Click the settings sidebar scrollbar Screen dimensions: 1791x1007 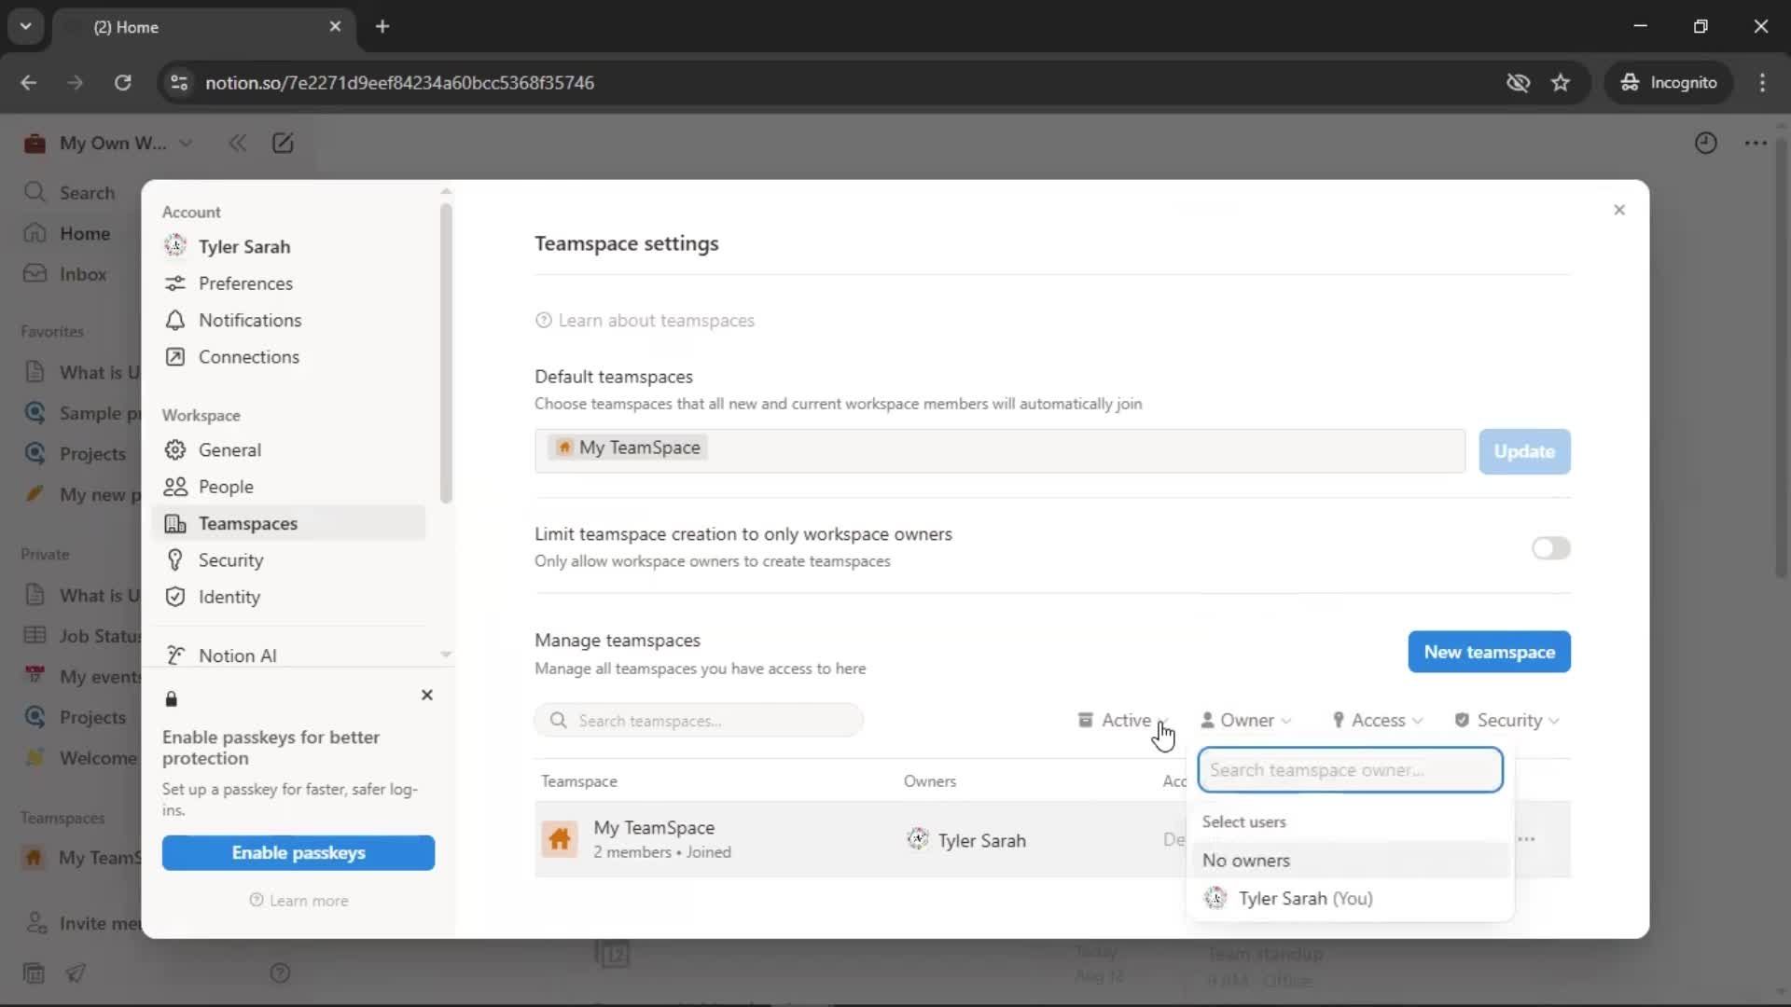point(446,352)
